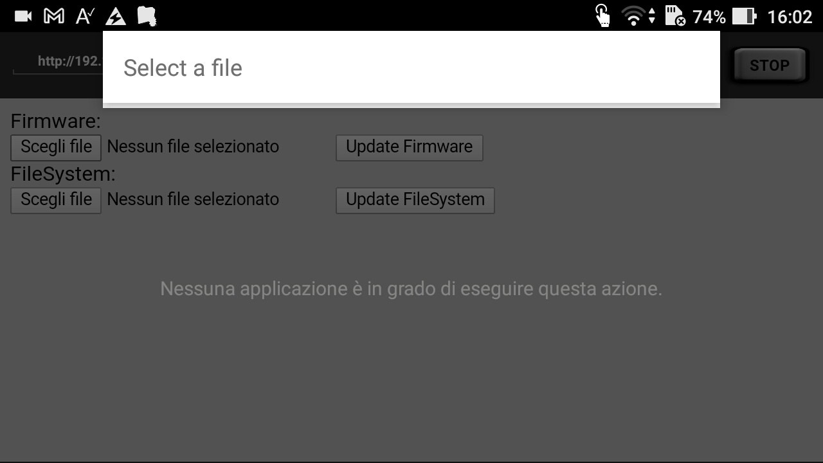This screenshot has width=823, height=463.
Task: Tap the Wi-Fi signal status icon
Action: click(638, 16)
